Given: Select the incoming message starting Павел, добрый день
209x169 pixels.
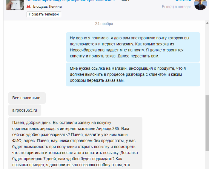Looking at the screenshot, I should click(75, 143).
